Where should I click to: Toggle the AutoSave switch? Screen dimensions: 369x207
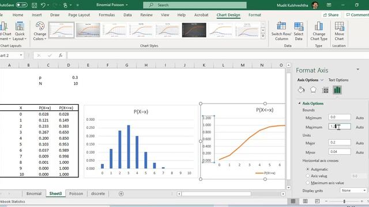21,5
